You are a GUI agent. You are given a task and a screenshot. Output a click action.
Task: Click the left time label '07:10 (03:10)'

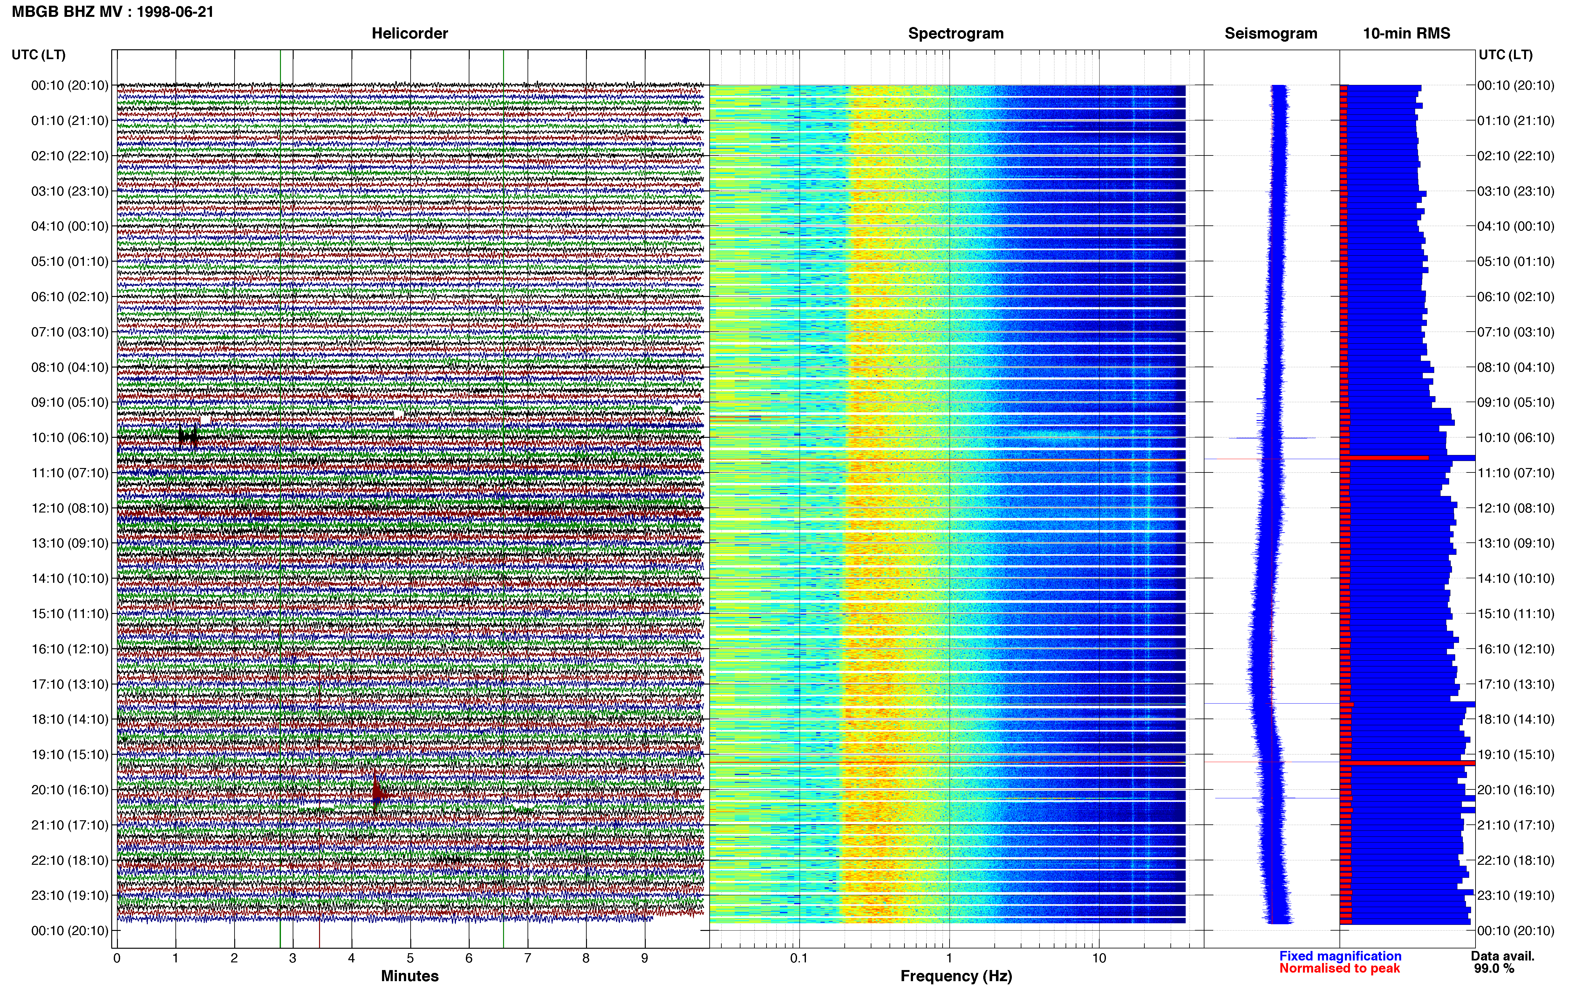click(x=70, y=332)
